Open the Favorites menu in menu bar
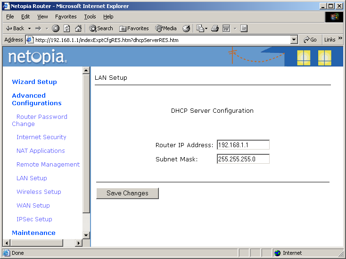Image resolution: width=346 pixels, height=259 pixels. 66,17
